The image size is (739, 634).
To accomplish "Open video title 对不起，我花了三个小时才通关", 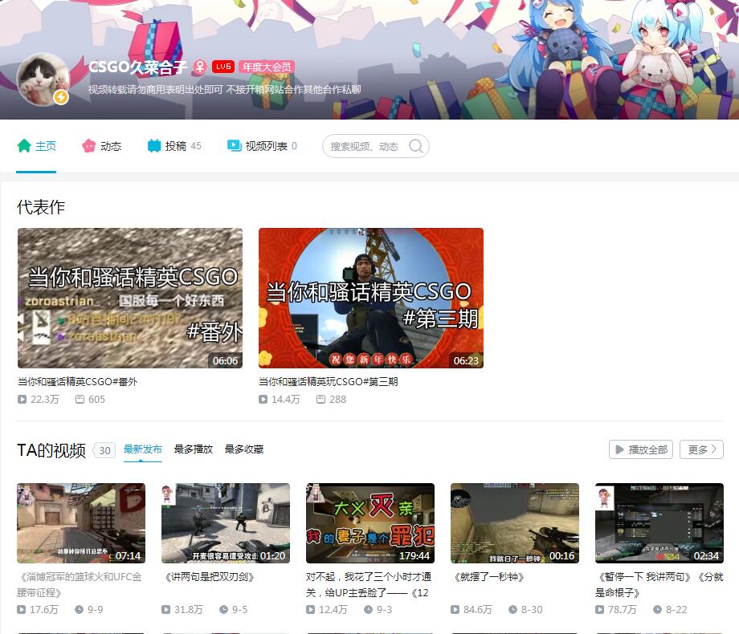I will tap(369, 584).
